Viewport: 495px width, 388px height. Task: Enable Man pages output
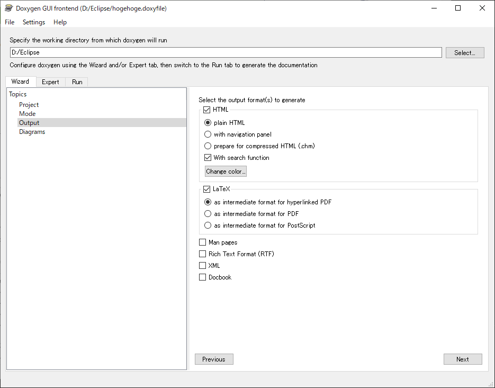202,242
